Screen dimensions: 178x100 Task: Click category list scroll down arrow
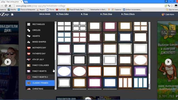[x=56, y=89]
